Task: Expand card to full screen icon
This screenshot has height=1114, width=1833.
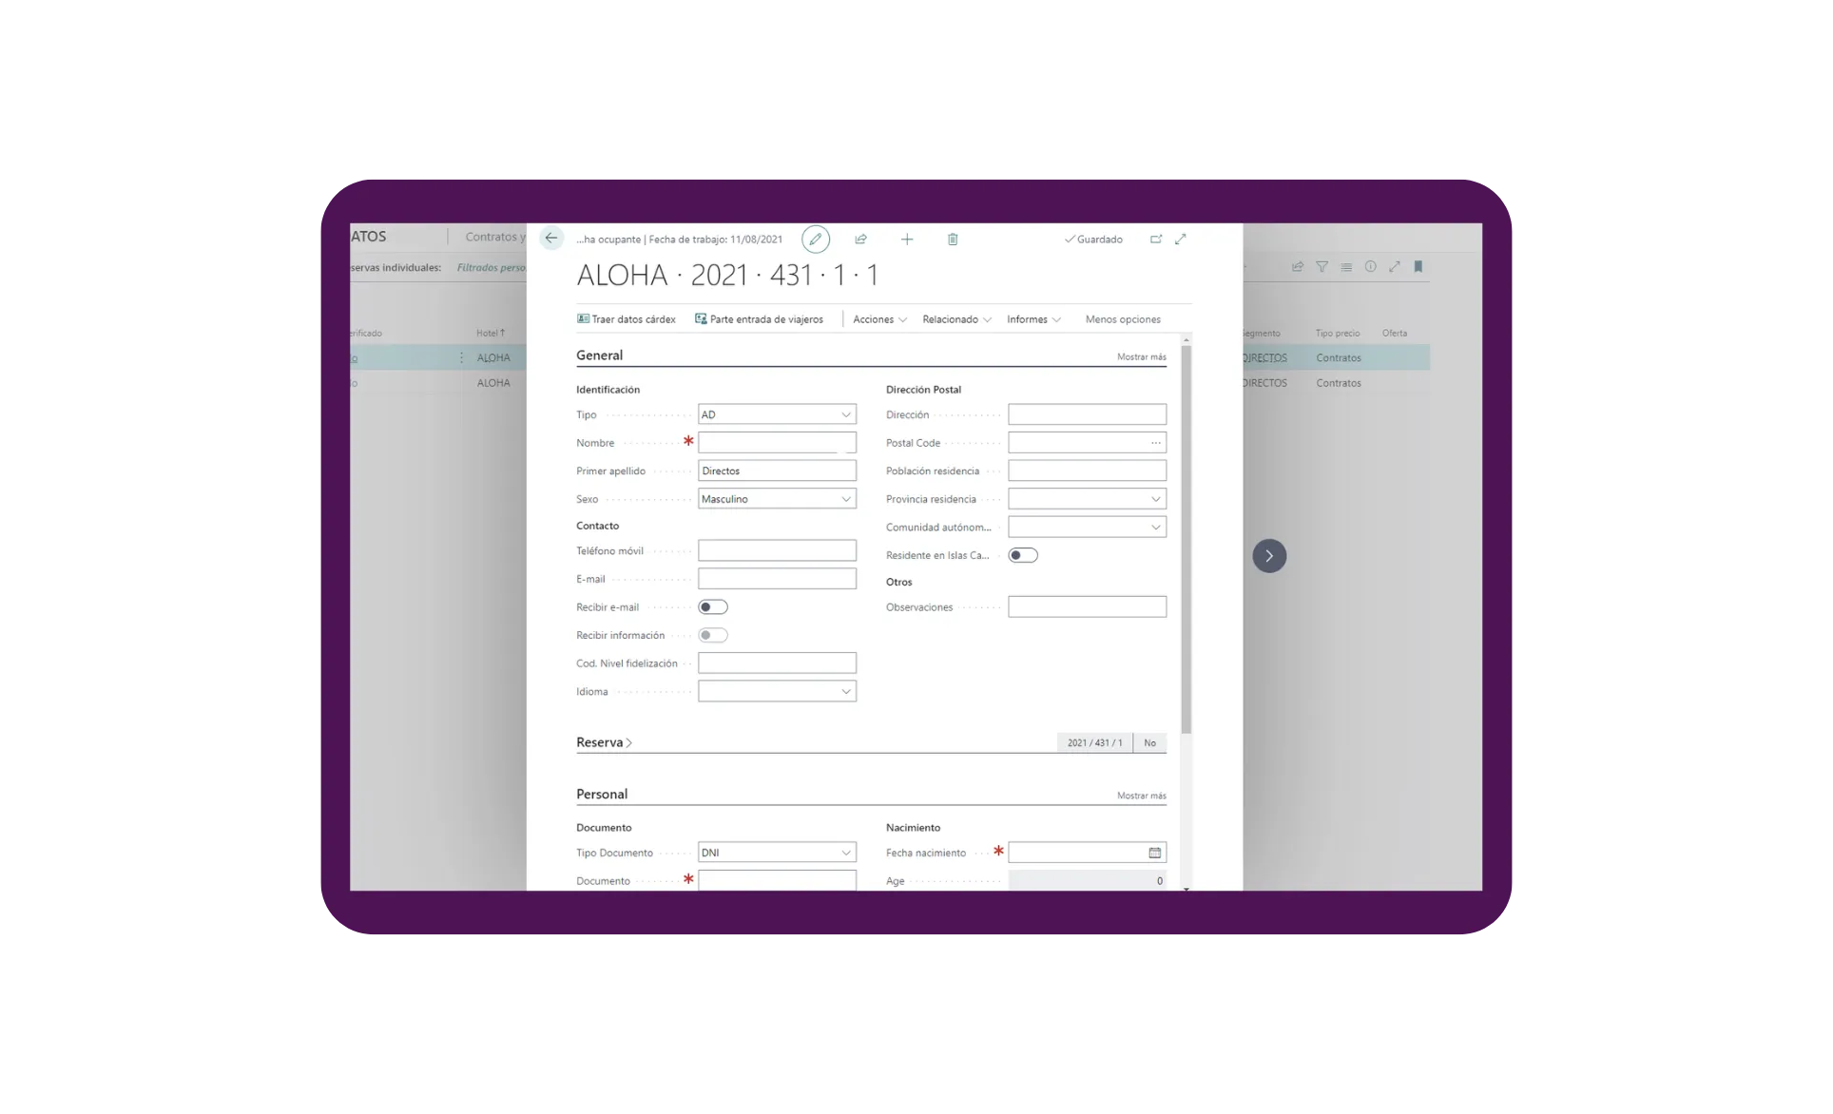Action: pos(1181,240)
